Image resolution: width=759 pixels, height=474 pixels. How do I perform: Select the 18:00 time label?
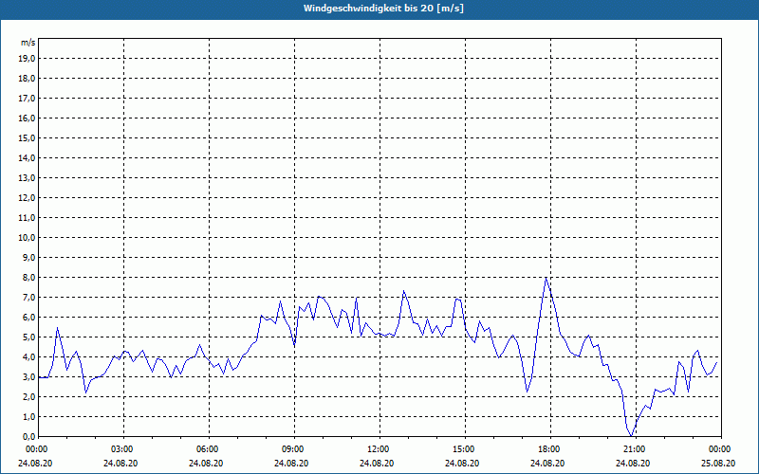click(551, 449)
